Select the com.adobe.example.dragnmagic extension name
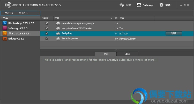Image resolution: width=194 pixels, height=104 pixels. point(78,23)
